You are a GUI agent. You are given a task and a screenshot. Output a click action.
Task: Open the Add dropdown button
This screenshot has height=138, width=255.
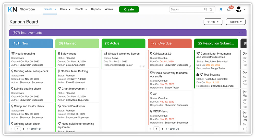(x=213, y=22)
